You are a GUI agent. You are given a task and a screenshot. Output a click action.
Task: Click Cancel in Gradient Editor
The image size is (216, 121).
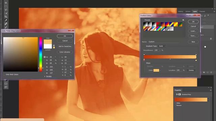click(193, 26)
